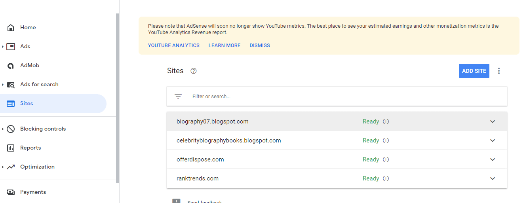Click the Send feedback link
The width and height of the screenshot is (527, 203).
[204, 202]
